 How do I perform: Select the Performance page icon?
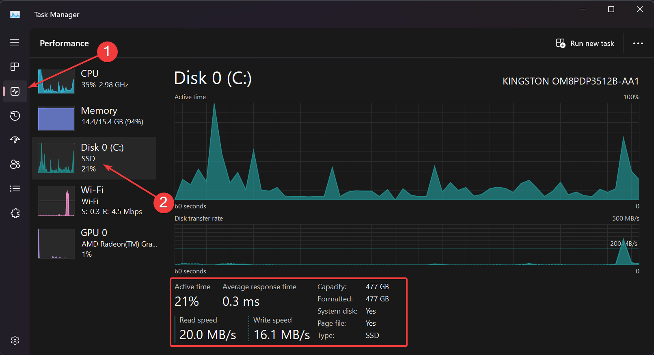click(15, 91)
